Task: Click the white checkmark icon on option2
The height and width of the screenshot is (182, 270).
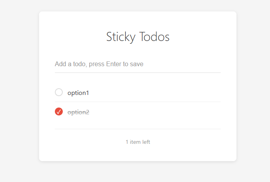Action: 59,112
